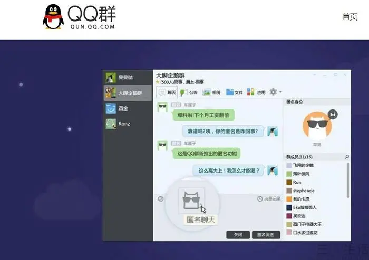Click the anonymous chat cat icon
Image resolution: width=369 pixels, height=260 pixels.
click(191, 201)
